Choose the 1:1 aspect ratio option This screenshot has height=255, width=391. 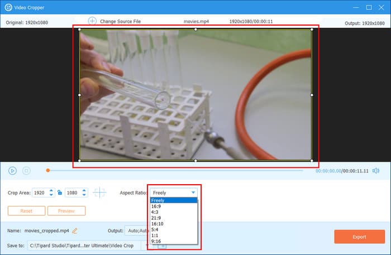pyautogui.click(x=155, y=234)
